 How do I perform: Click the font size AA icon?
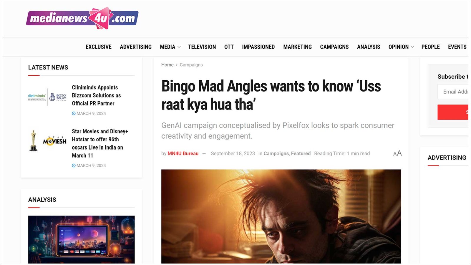pos(397,153)
